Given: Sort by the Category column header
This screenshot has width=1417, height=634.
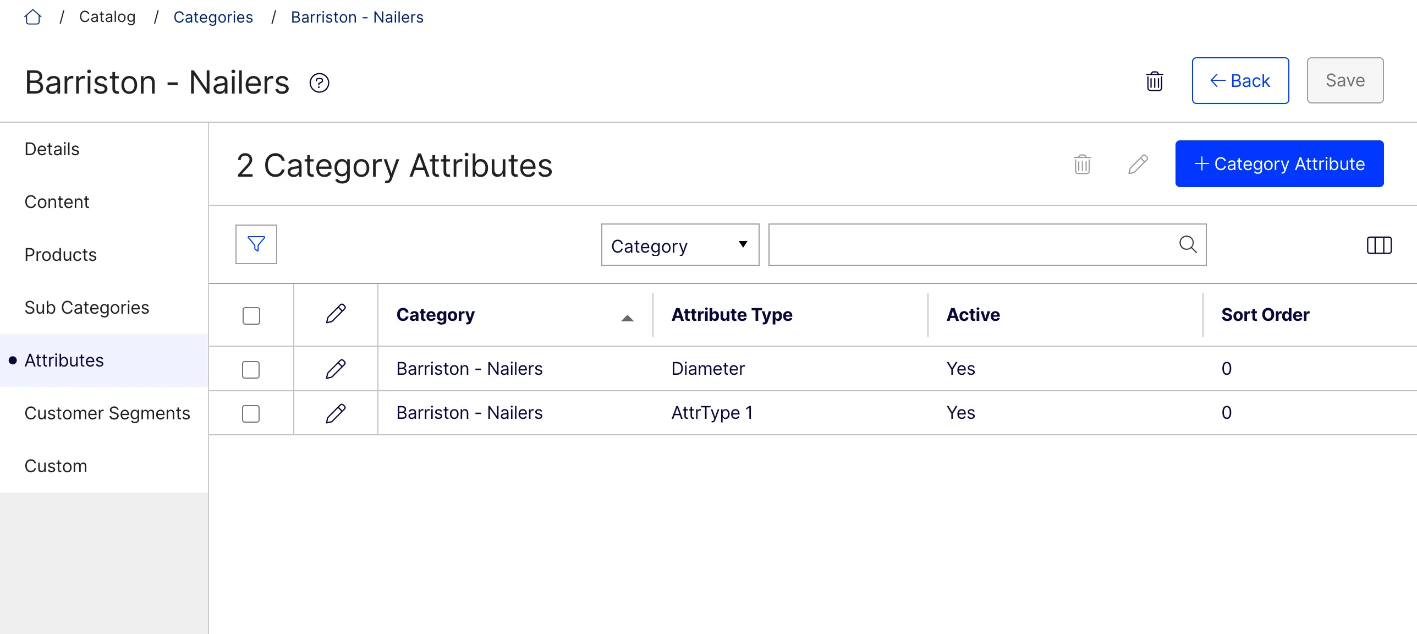Looking at the screenshot, I should (436, 315).
